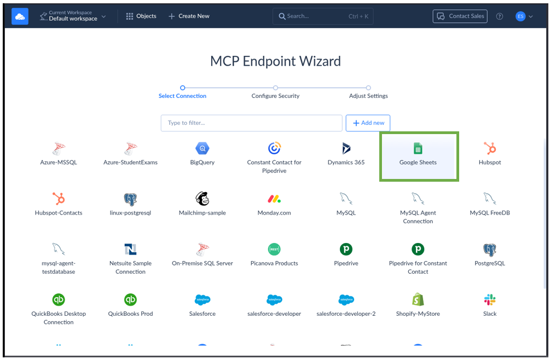Viewport: 550px width, 359px height.
Task: Pick the Mailchimp-sample connection
Action: [202, 199]
